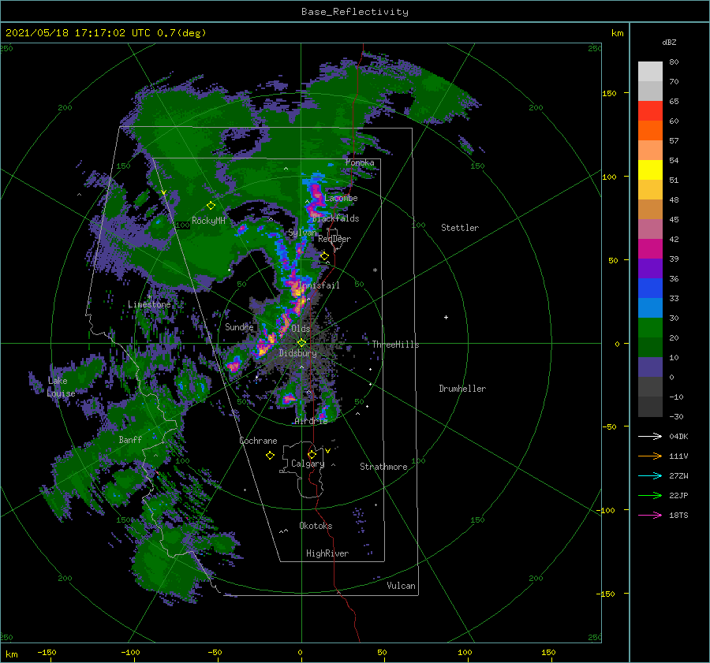This screenshot has width=710, height=663.
Task: Click the magenta 18TS arrow legend icon
Action: pos(650,515)
